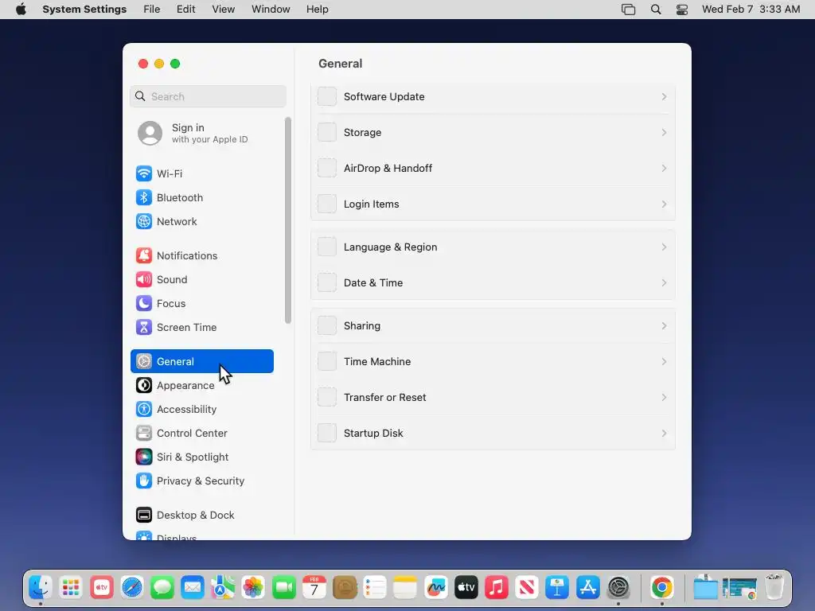This screenshot has height=611, width=815.
Task: Open the Window menu
Action: (x=271, y=10)
